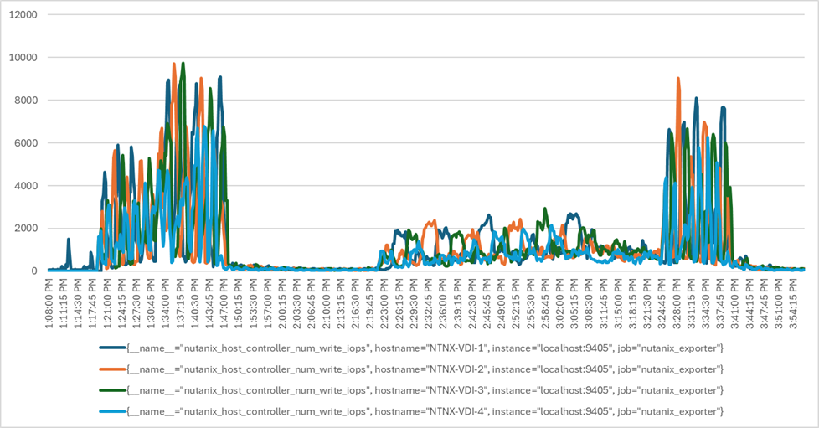The image size is (819, 428).
Task: Click the 1:37:15 PM time axis label
Action: [x=181, y=304]
